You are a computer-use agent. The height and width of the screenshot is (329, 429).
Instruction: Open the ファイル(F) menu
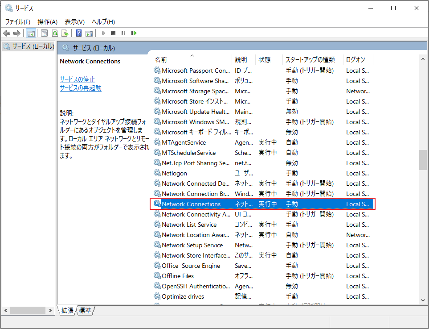pos(18,22)
